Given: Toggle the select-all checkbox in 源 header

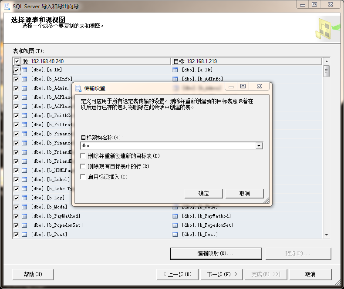Looking at the screenshot, I should (17, 61).
